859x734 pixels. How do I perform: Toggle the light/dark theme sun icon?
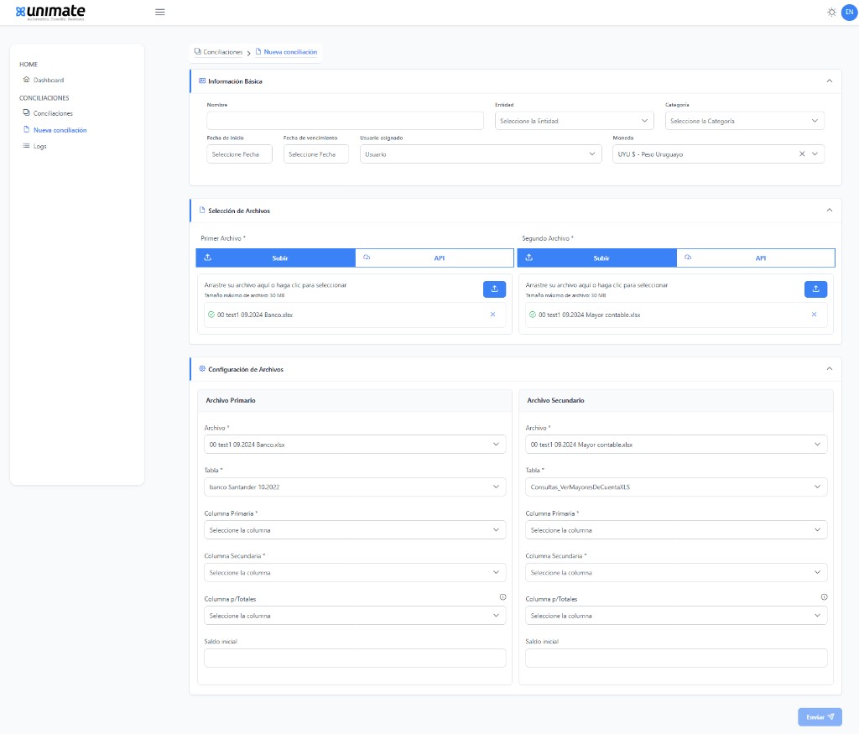[831, 12]
